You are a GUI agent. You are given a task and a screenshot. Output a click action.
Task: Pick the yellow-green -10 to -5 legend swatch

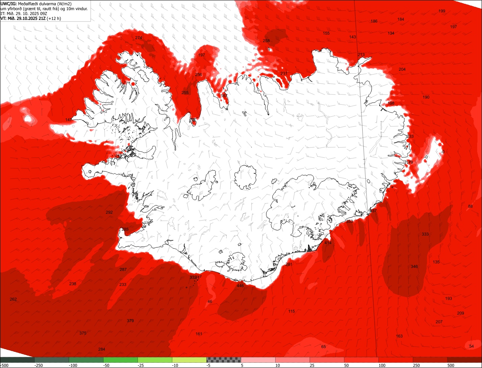pyautogui.click(x=189, y=360)
